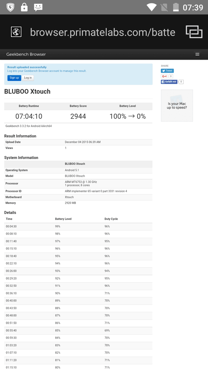Tap the battery icon in status bar
The image size is (208, 370).
pyautogui.click(x=176, y=7)
